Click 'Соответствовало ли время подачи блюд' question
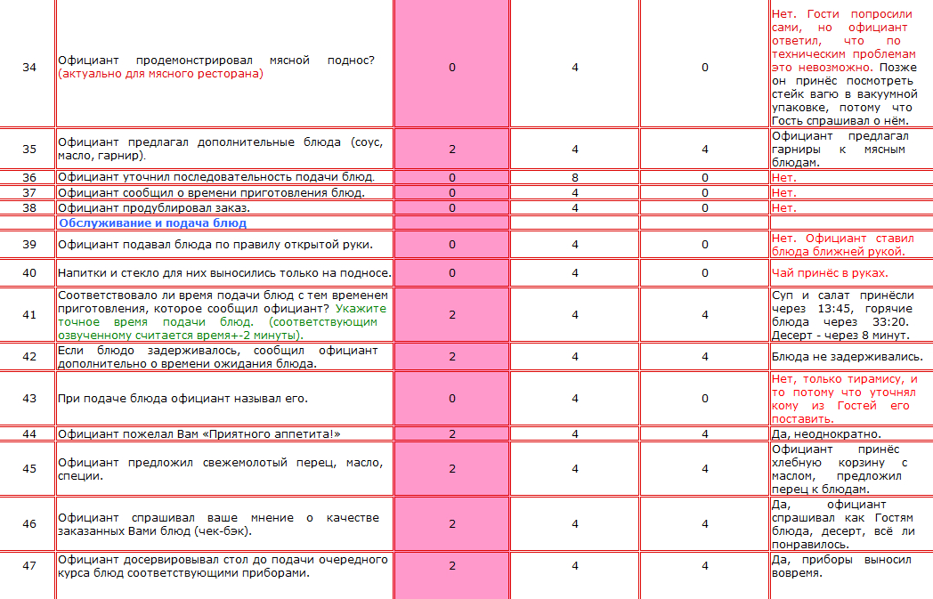Image resolution: width=933 pixels, height=599 pixels. point(223,315)
